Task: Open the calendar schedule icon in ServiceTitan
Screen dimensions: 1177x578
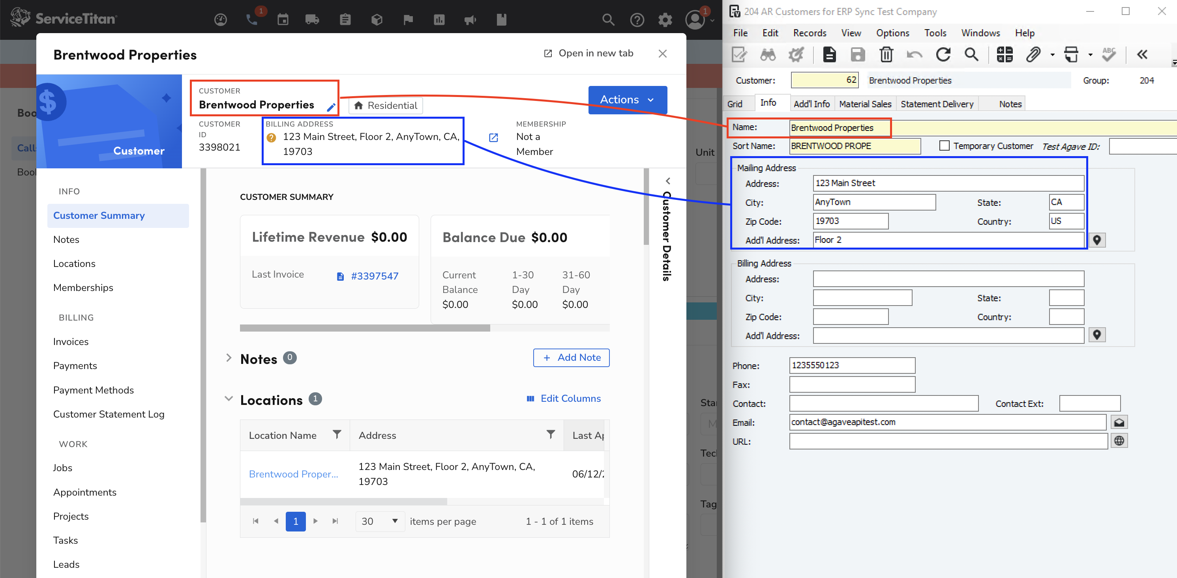Action: pyautogui.click(x=283, y=20)
